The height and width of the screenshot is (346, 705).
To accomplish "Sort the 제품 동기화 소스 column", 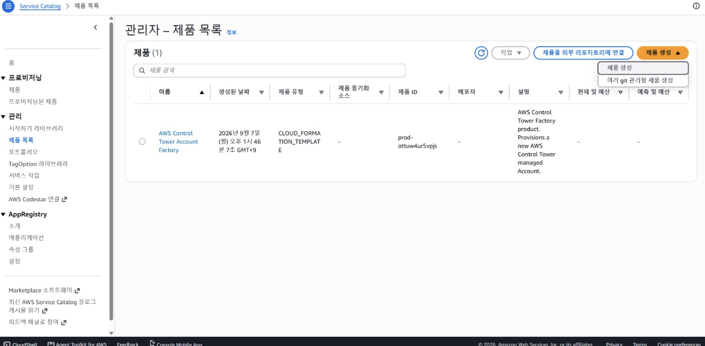I will 381,93.
